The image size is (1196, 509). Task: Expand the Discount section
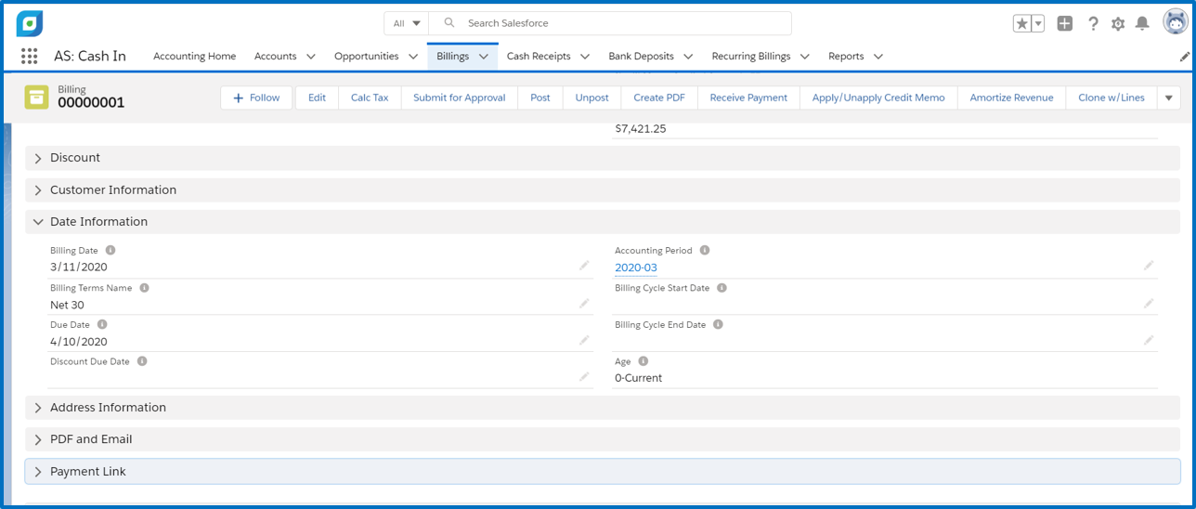[602, 158]
